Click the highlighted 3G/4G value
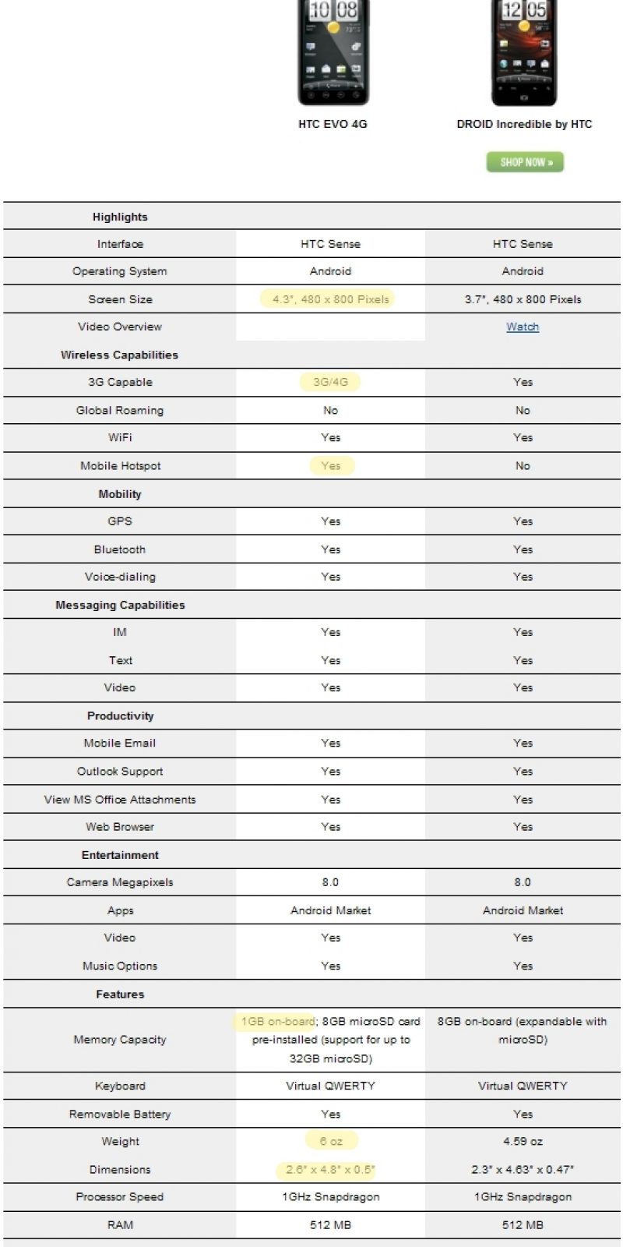The height and width of the screenshot is (1247, 623). coord(330,382)
